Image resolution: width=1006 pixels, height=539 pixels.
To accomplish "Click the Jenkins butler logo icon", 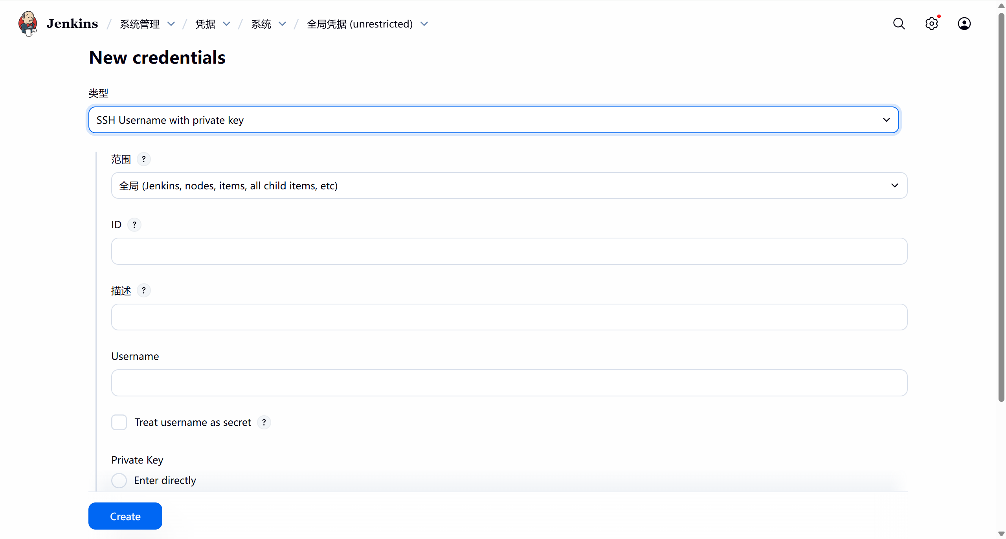I will tap(28, 24).
